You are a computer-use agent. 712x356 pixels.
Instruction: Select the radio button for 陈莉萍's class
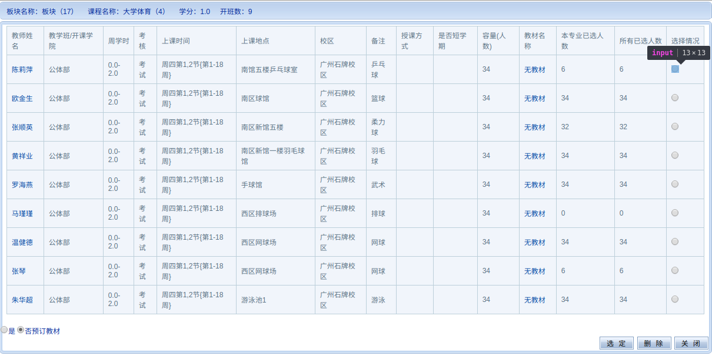pos(675,69)
